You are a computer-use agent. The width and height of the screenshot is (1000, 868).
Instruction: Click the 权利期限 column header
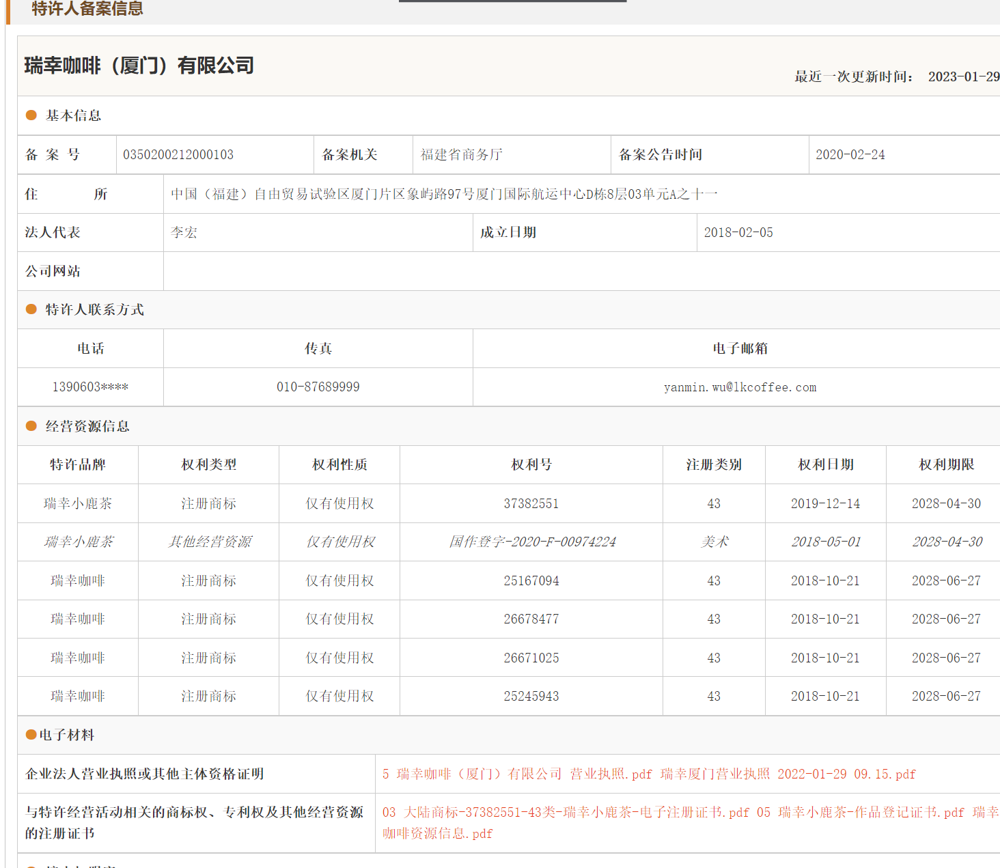point(947,464)
